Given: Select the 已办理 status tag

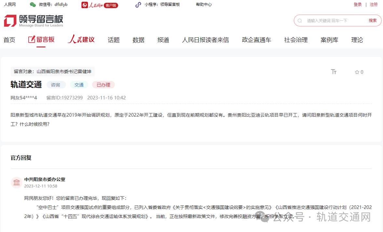Looking at the screenshot, I should pyautogui.click(x=103, y=85).
